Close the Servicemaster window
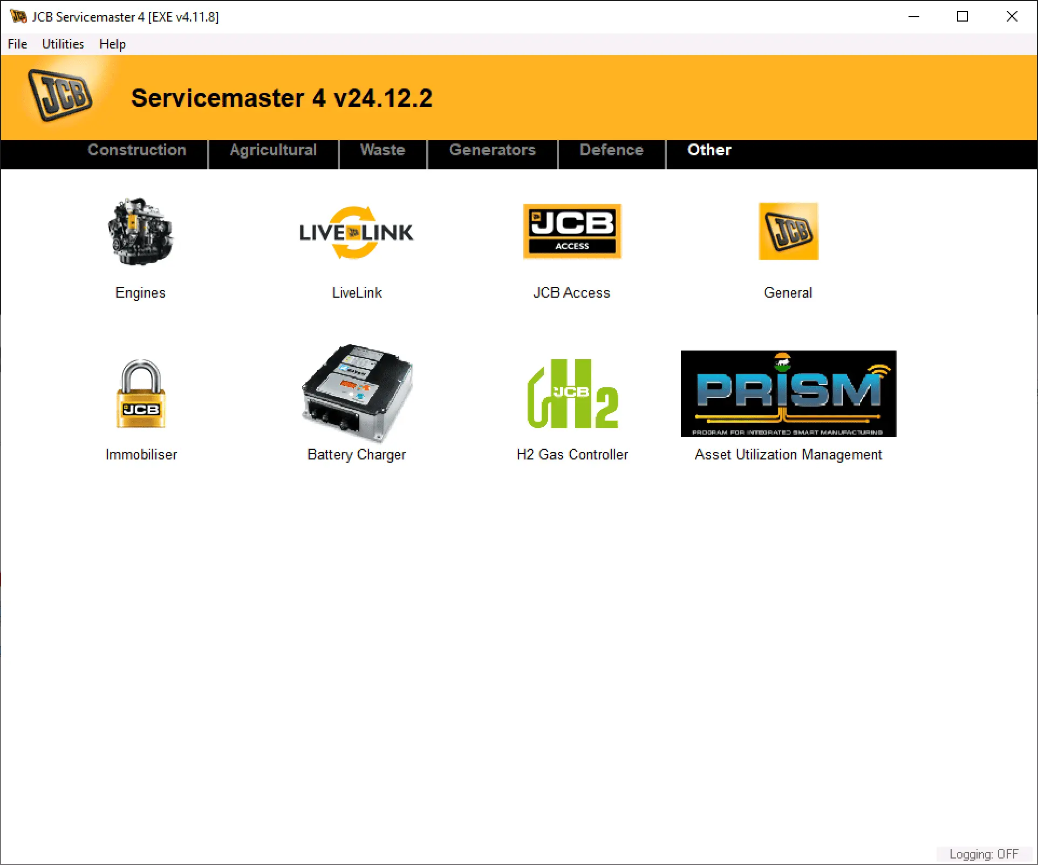 [x=1012, y=17]
